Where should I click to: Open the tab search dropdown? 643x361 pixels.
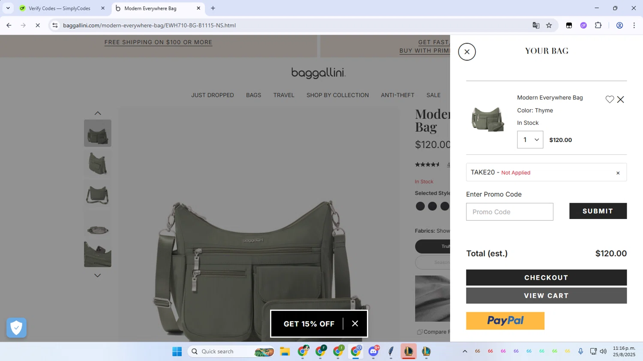pyautogui.click(x=8, y=8)
